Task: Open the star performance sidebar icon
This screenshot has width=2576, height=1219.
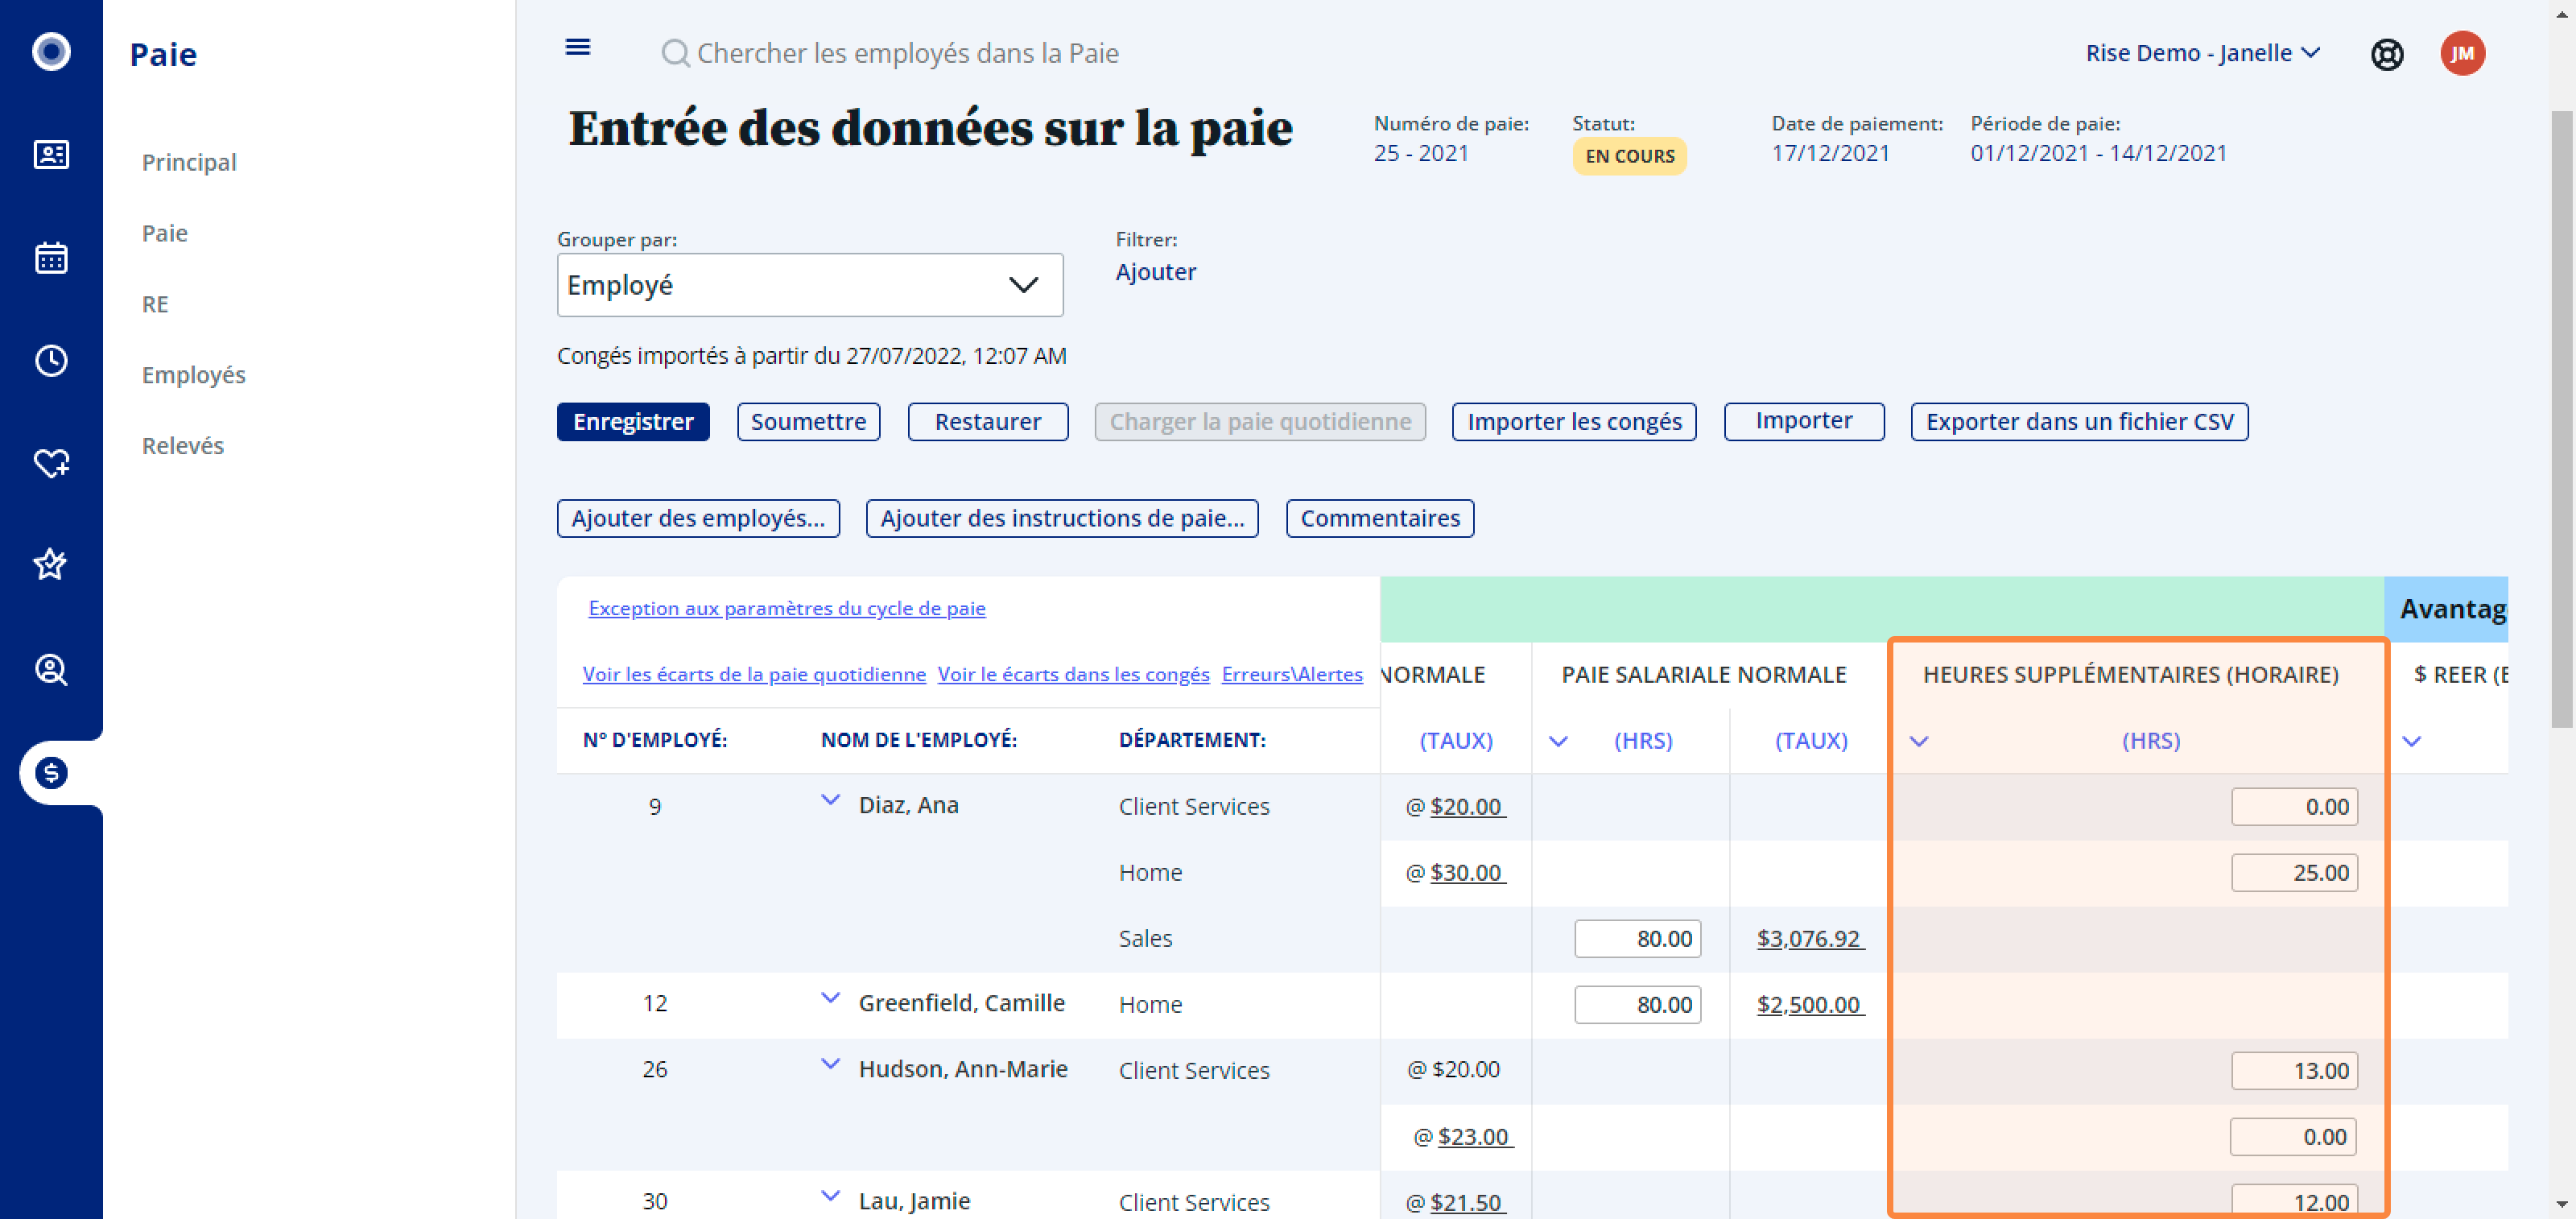Action: (x=51, y=564)
